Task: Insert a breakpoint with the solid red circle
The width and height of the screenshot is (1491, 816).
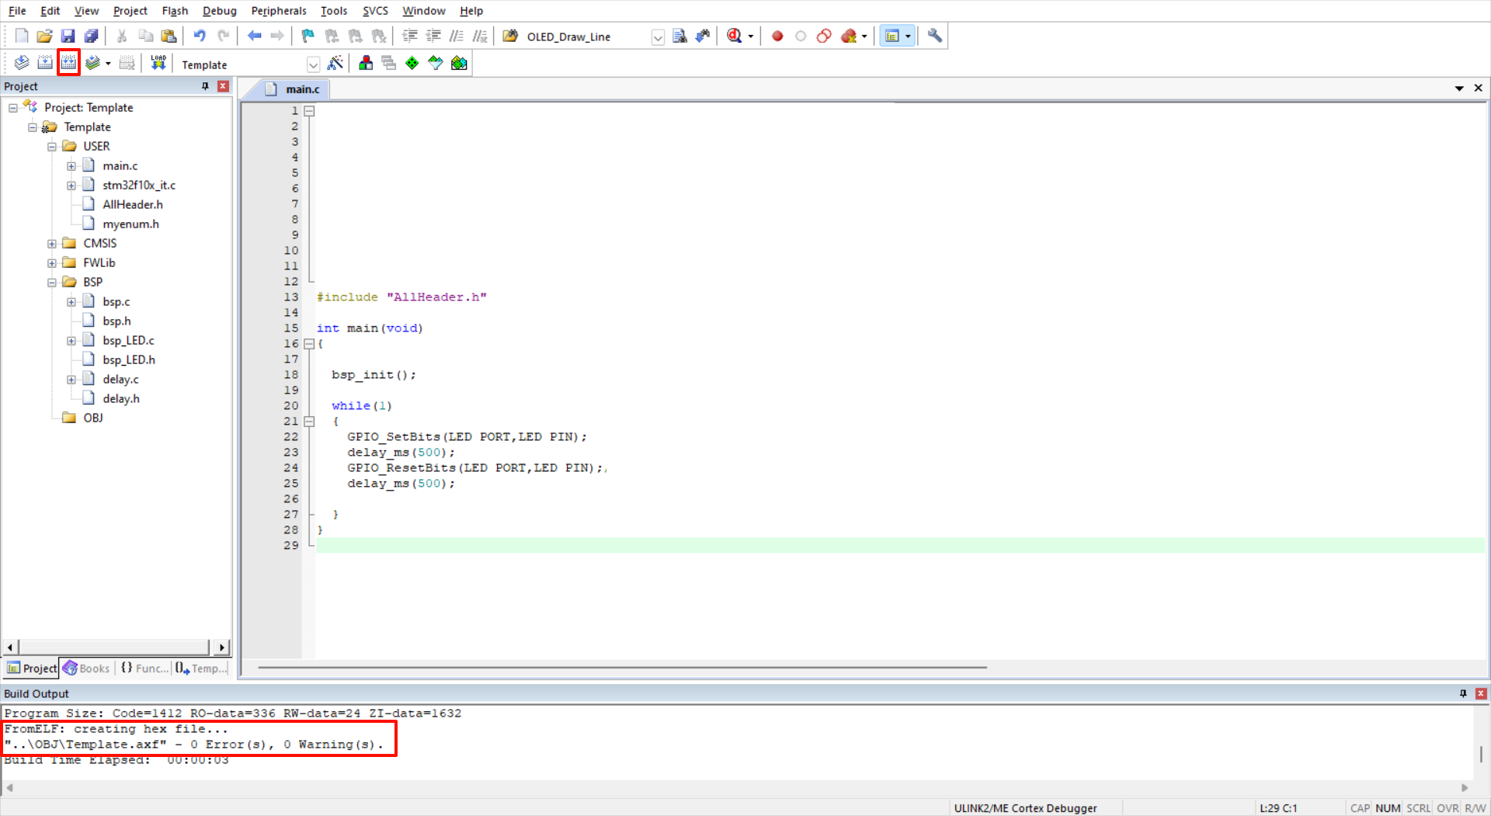Action: tap(777, 36)
